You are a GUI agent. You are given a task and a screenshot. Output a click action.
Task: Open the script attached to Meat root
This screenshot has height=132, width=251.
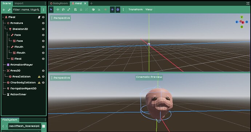(x=39, y=17)
